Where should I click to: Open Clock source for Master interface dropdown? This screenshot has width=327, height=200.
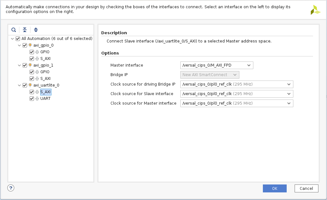(x=237, y=103)
